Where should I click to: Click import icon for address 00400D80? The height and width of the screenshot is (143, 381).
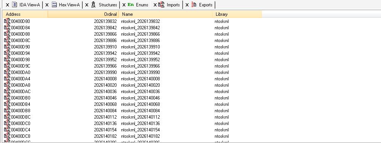(7, 21)
